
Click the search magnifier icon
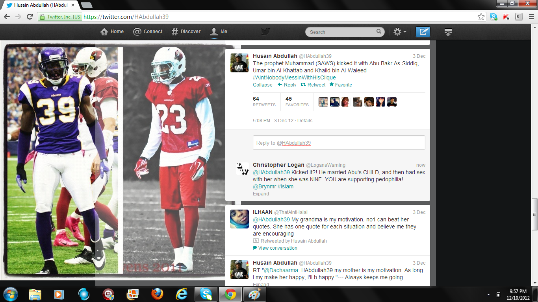(x=378, y=31)
